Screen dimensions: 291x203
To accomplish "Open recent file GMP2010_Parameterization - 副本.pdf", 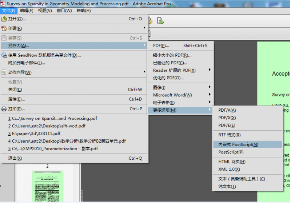I will (x=74, y=149).
